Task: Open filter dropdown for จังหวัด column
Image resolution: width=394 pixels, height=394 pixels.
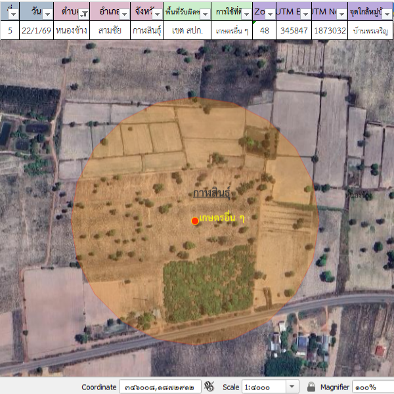Action: click(x=156, y=14)
